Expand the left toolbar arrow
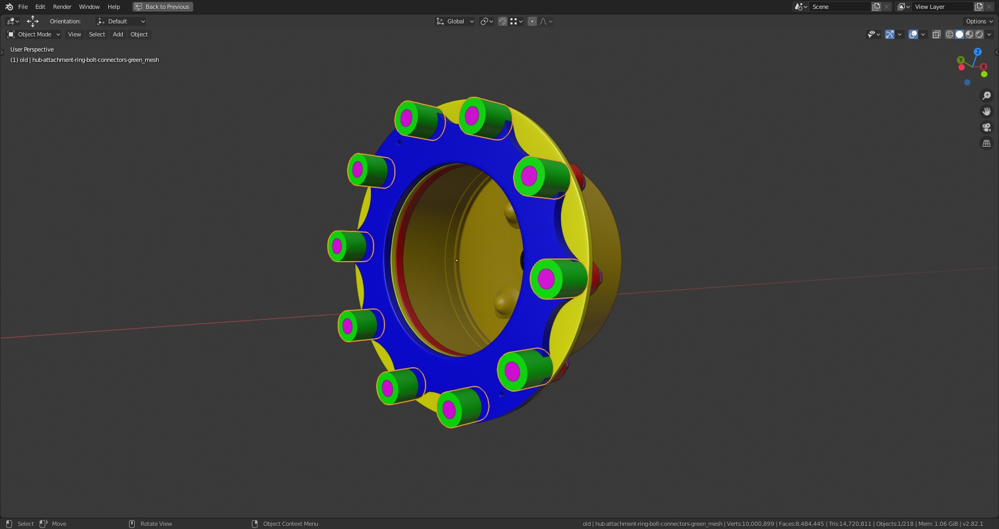 coord(2,52)
